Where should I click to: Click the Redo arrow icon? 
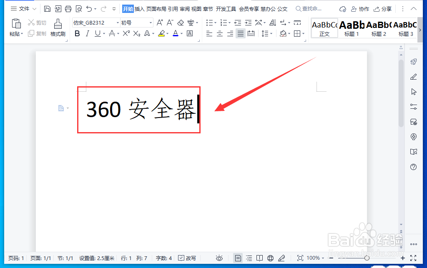(x=103, y=9)
